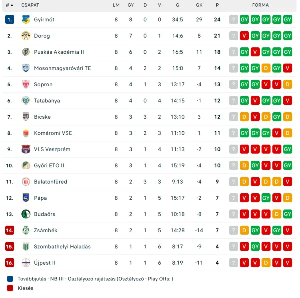This screenshot has height=298, width=300.
Task: Sort standings by the P points column
Action: click(x=217, y=5)
